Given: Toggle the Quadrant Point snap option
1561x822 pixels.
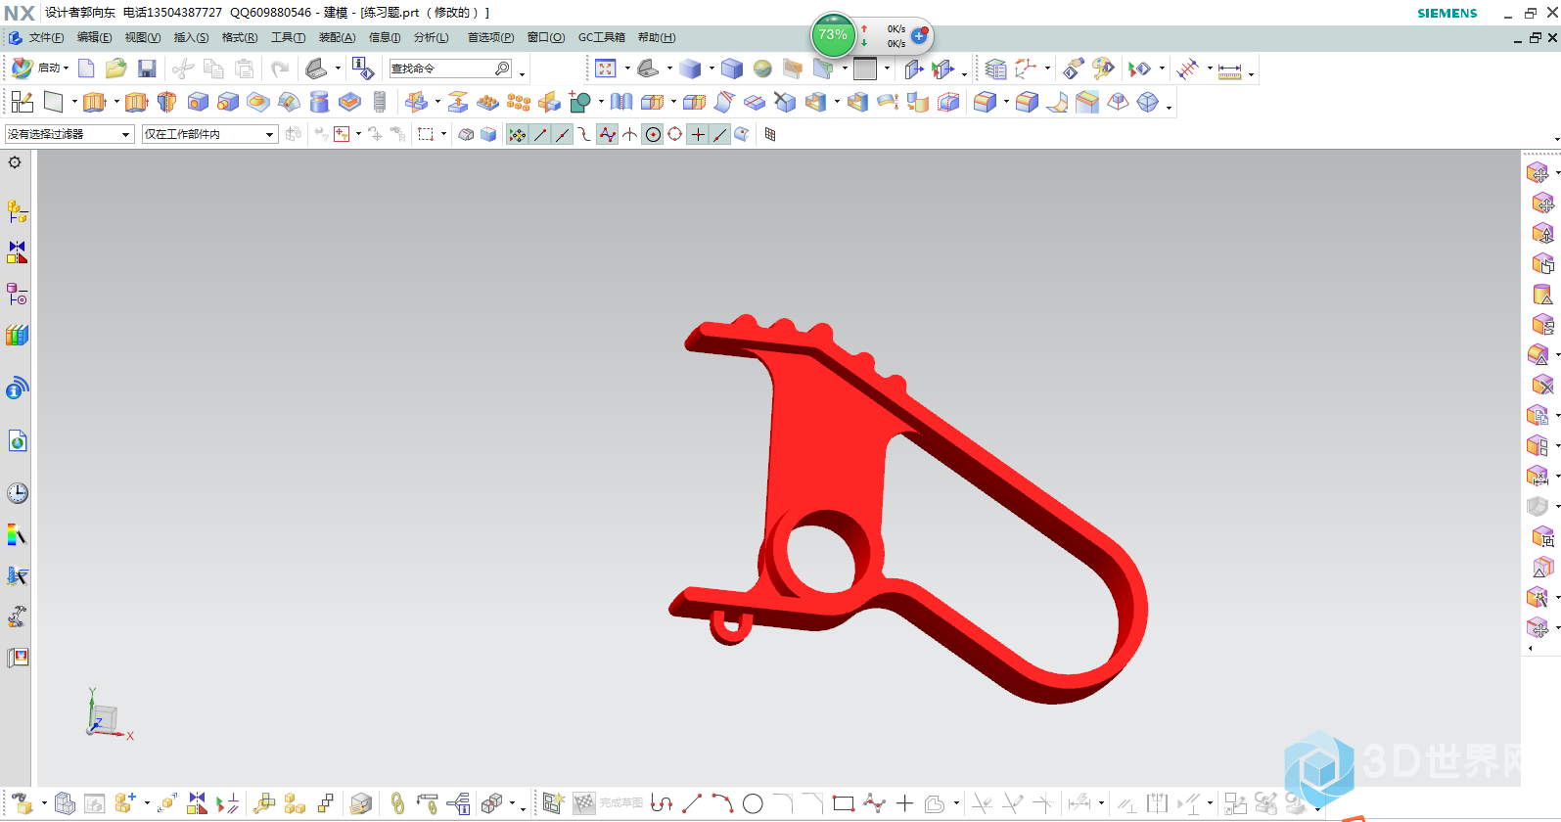Looking at the screenshot, I should point(675,134).
